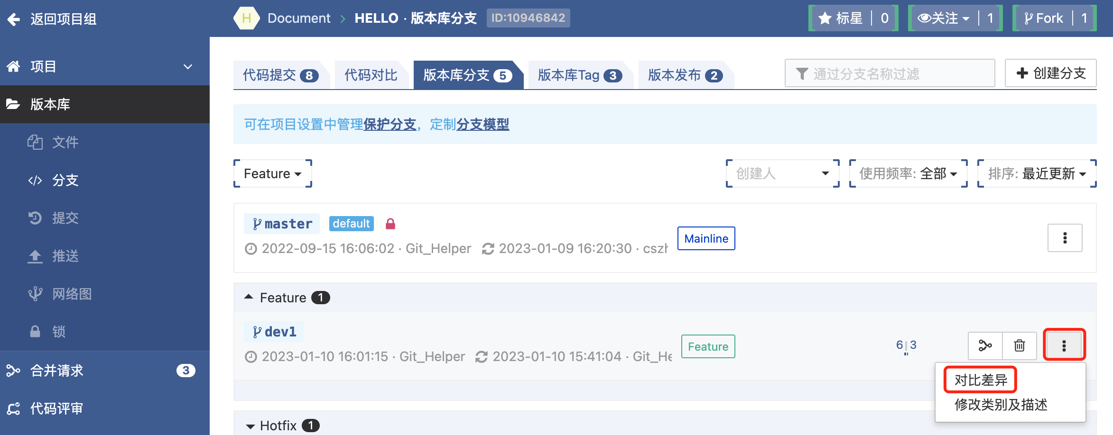Collapse the Feature branch group
The width and height of the screenshot is (1113, 435).
click(x=249, y=297)
